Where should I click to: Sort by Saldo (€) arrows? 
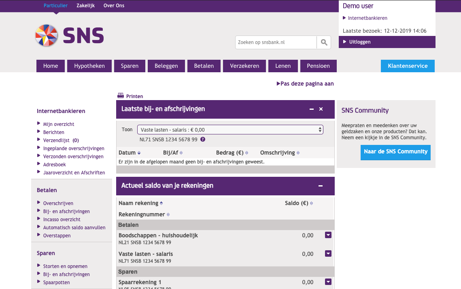pos(311,203)
